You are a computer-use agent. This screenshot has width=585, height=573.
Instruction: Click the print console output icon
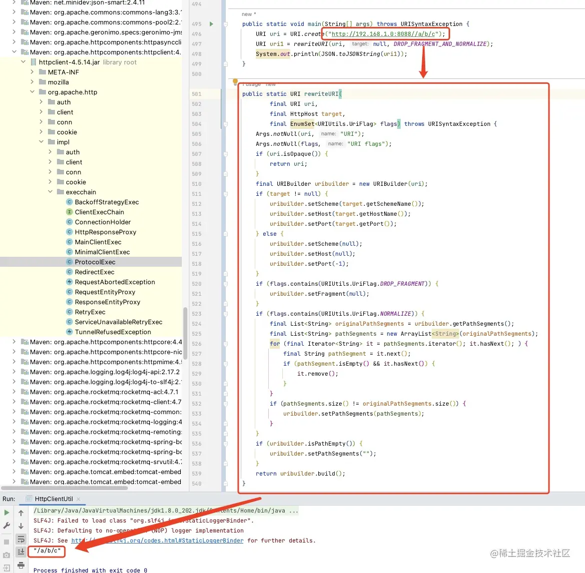[x=21, y=565]
